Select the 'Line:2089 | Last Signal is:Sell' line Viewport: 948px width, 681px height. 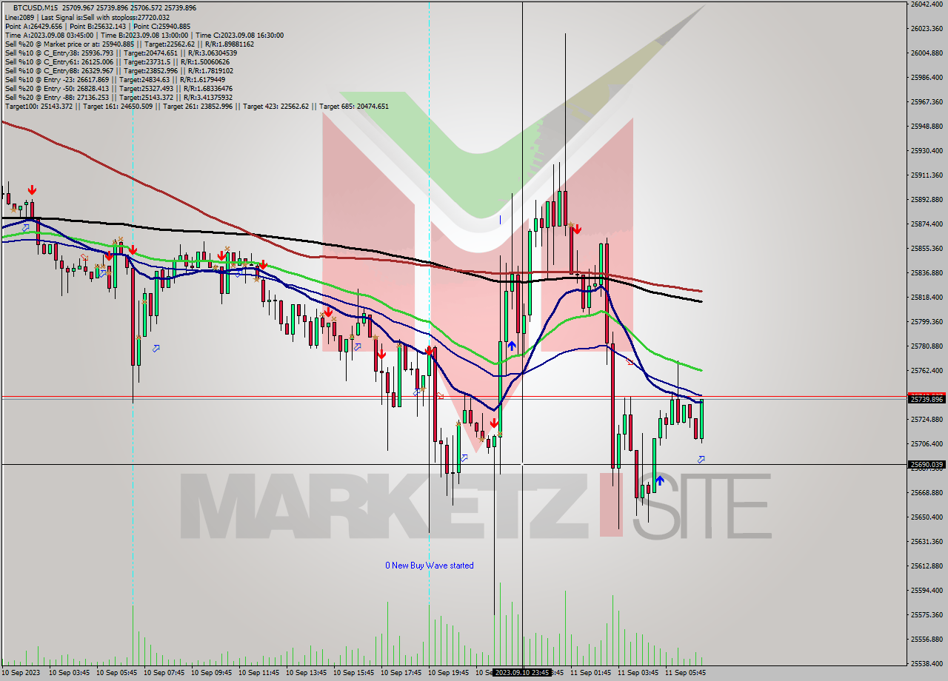[87, 17]
